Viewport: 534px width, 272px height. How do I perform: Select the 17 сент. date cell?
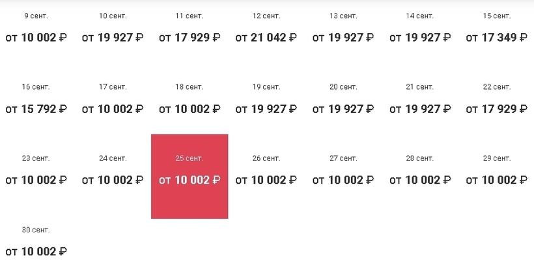pyautogui.click(x=113, y=101)
